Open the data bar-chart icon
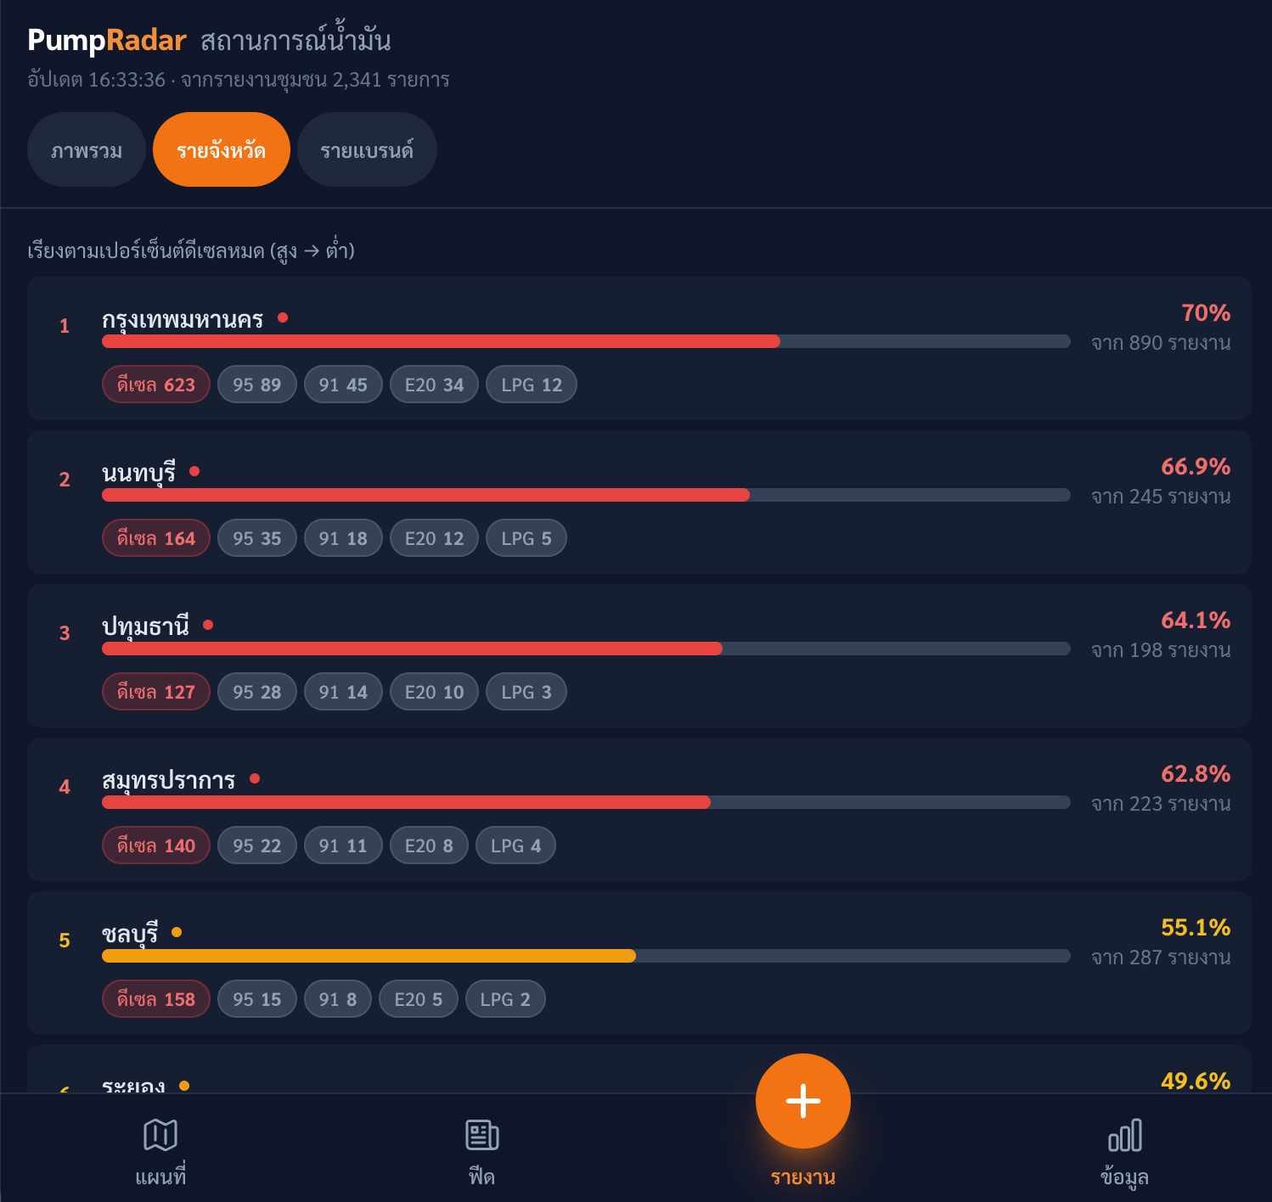The image size is (1272, 1202). coord(1124,1135)
